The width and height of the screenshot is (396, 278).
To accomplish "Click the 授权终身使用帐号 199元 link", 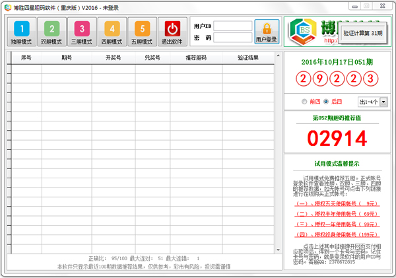I will [x=337, y=234].
